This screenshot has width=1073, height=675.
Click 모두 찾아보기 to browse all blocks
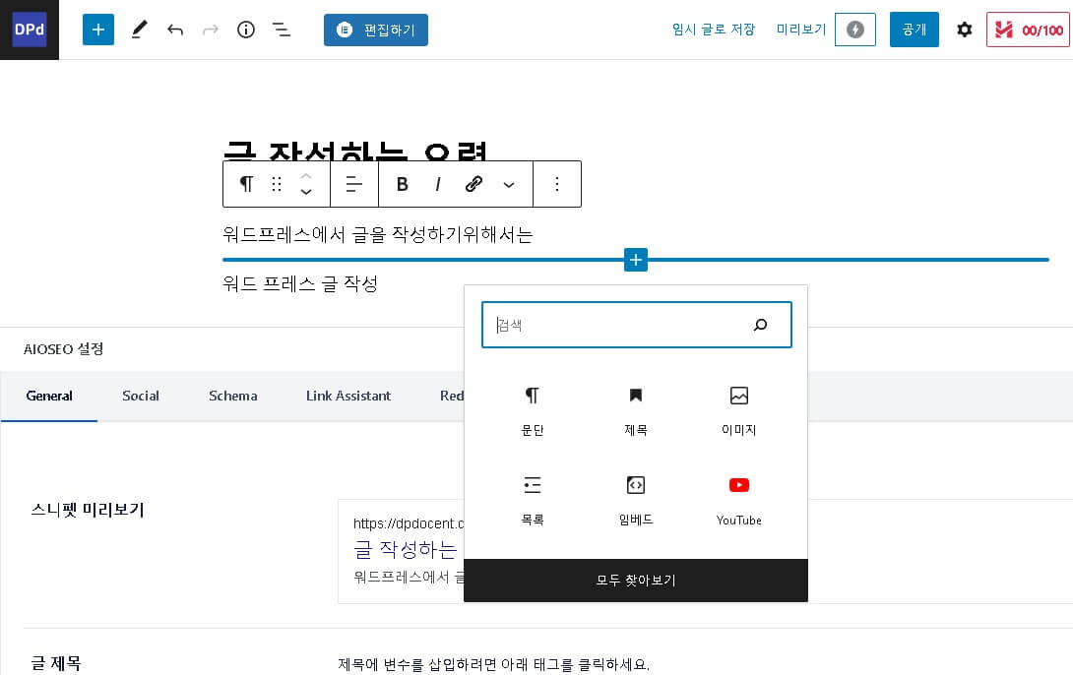tap(636, 581)
